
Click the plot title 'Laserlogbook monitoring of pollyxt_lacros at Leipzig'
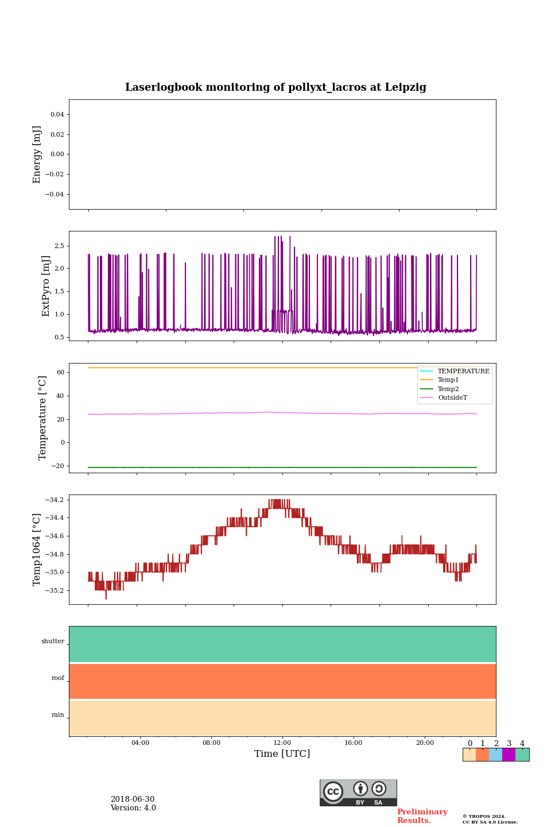(x=275, y=87)
